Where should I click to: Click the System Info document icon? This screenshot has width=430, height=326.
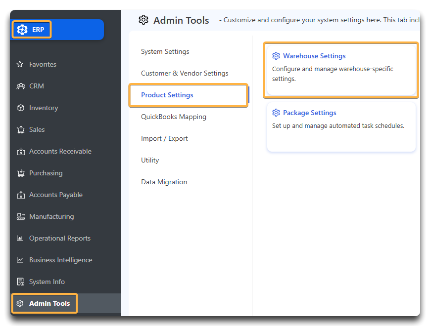(21, 282)
